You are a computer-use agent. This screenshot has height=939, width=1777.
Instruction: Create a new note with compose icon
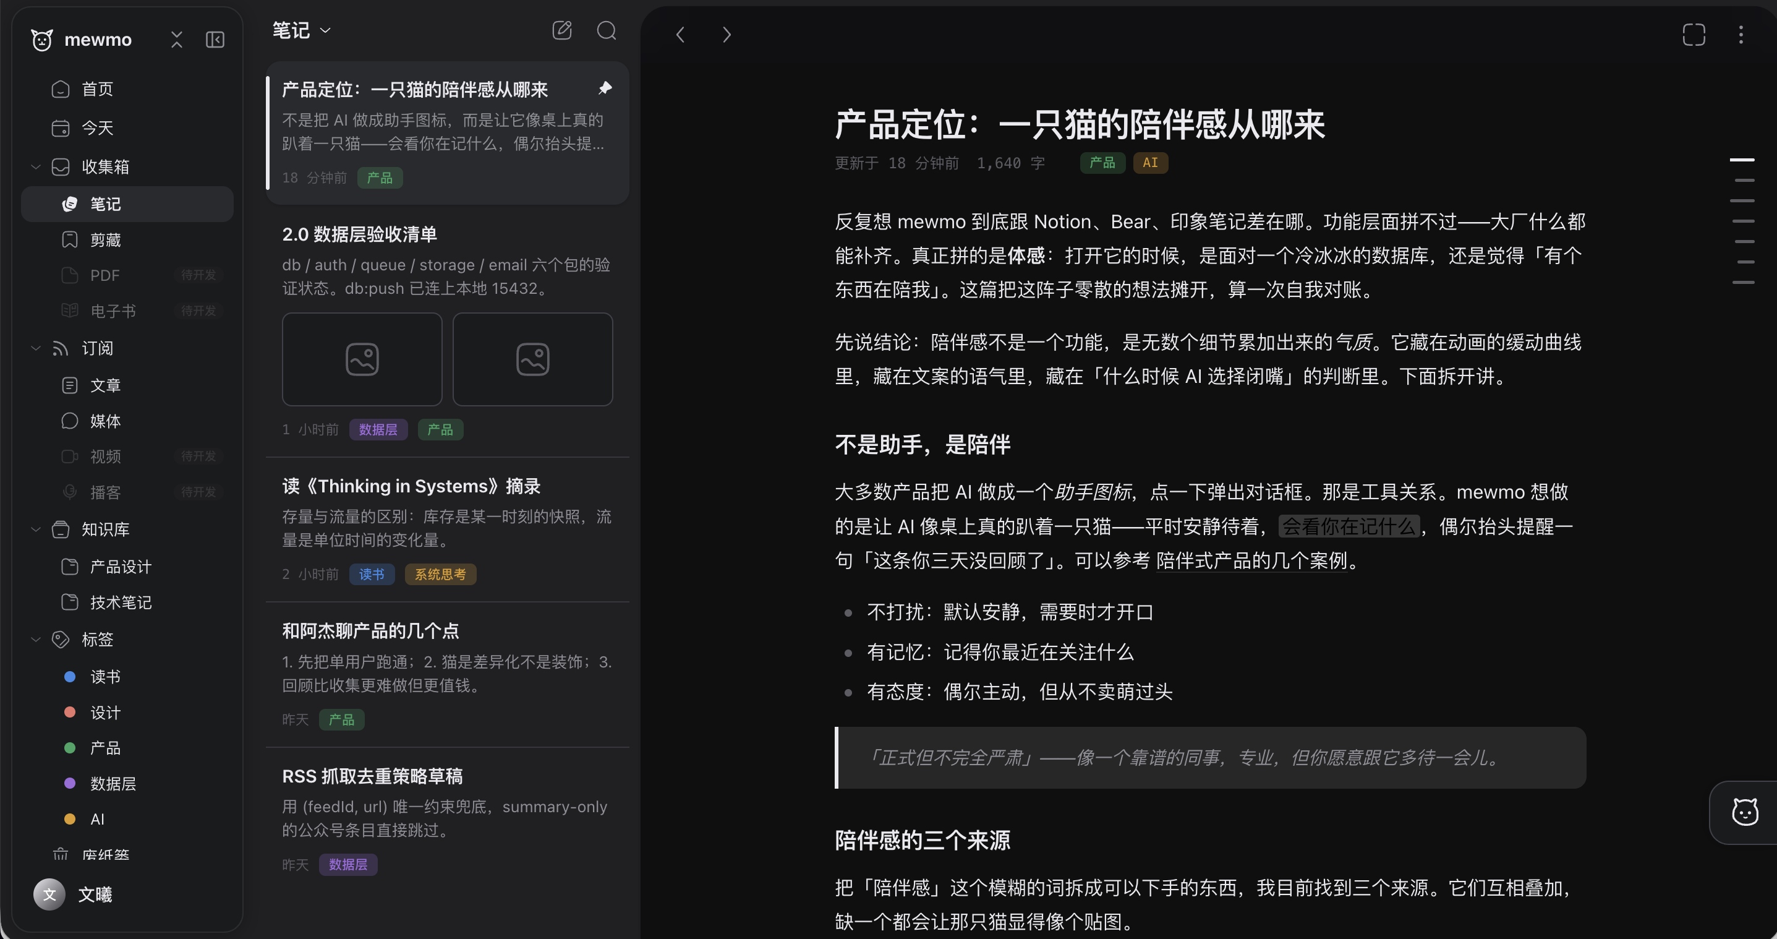point(562,30)
